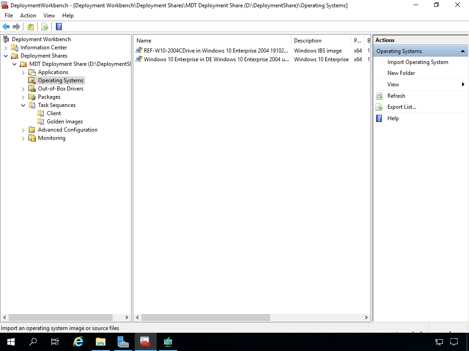Expand the Out-of-Box Drivers node
Viewport: 469px width, 351px height.
pos(23,89)
